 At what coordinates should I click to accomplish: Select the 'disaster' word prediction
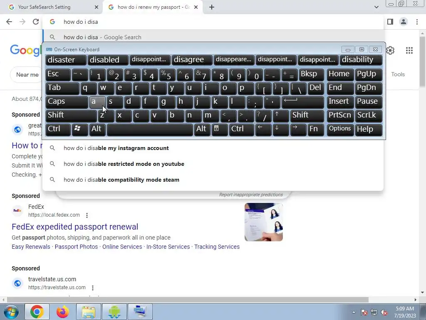pyautogui.click(x=66, y=60)
